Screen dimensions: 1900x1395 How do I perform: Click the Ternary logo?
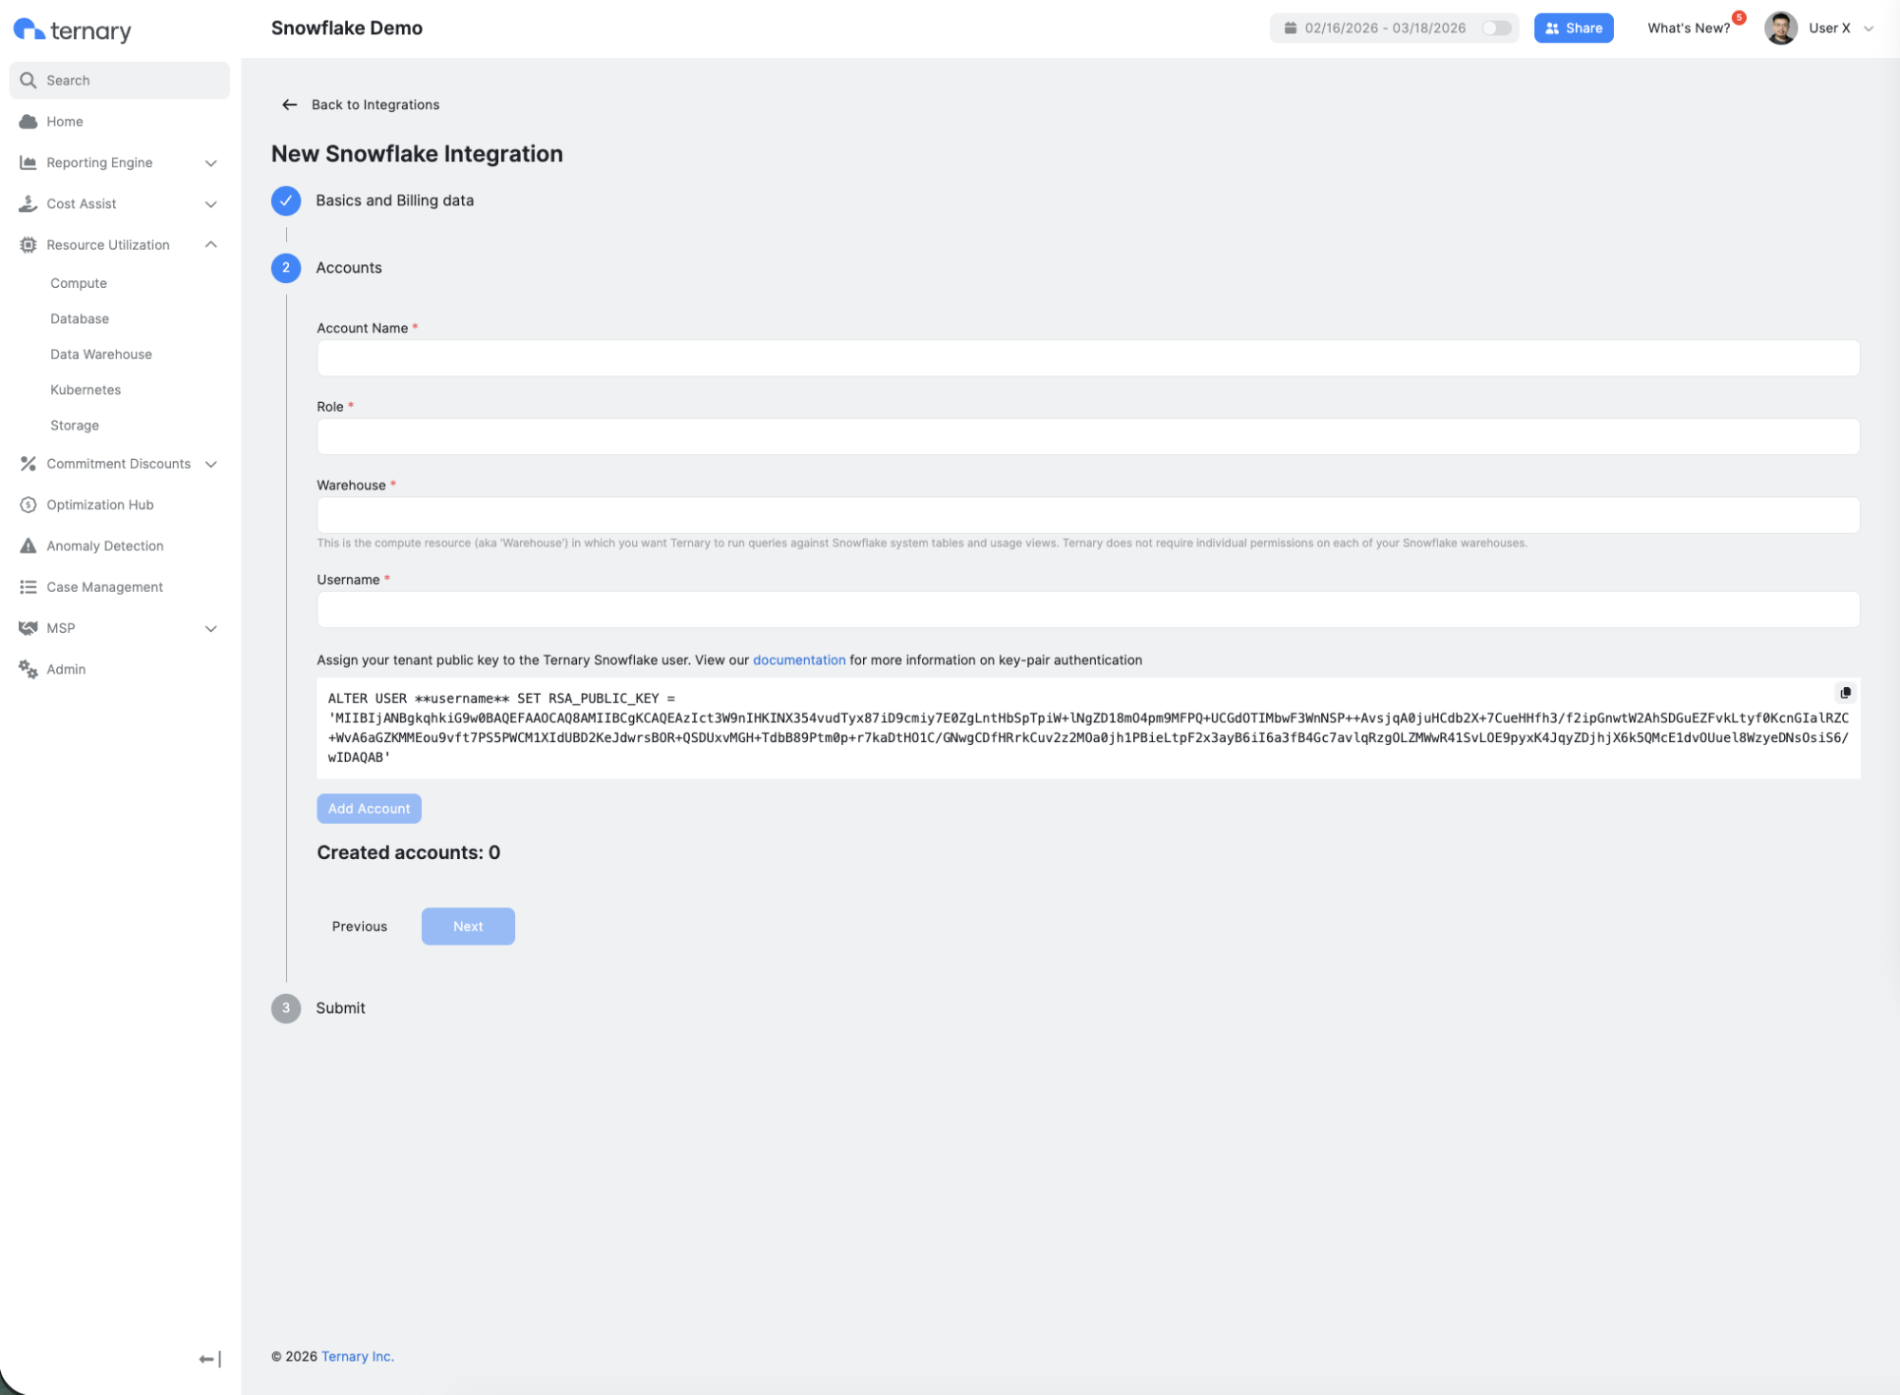[x=72, y=30]
